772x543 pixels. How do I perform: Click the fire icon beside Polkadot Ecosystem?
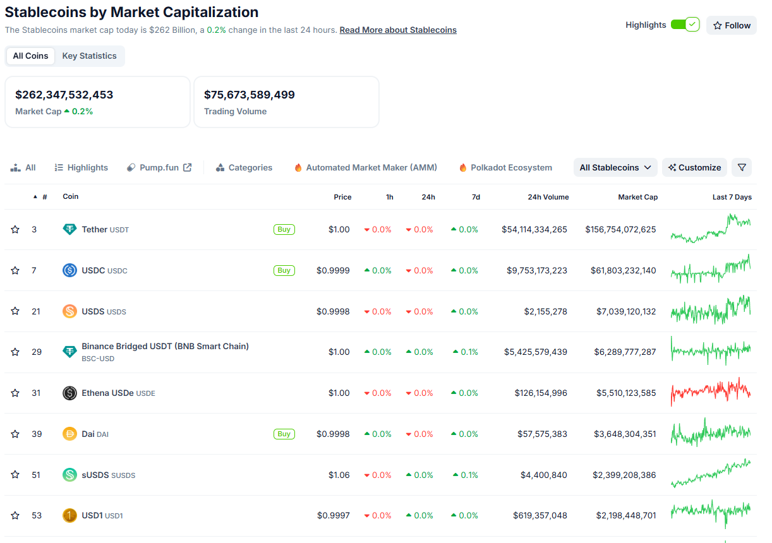(463, 167)
